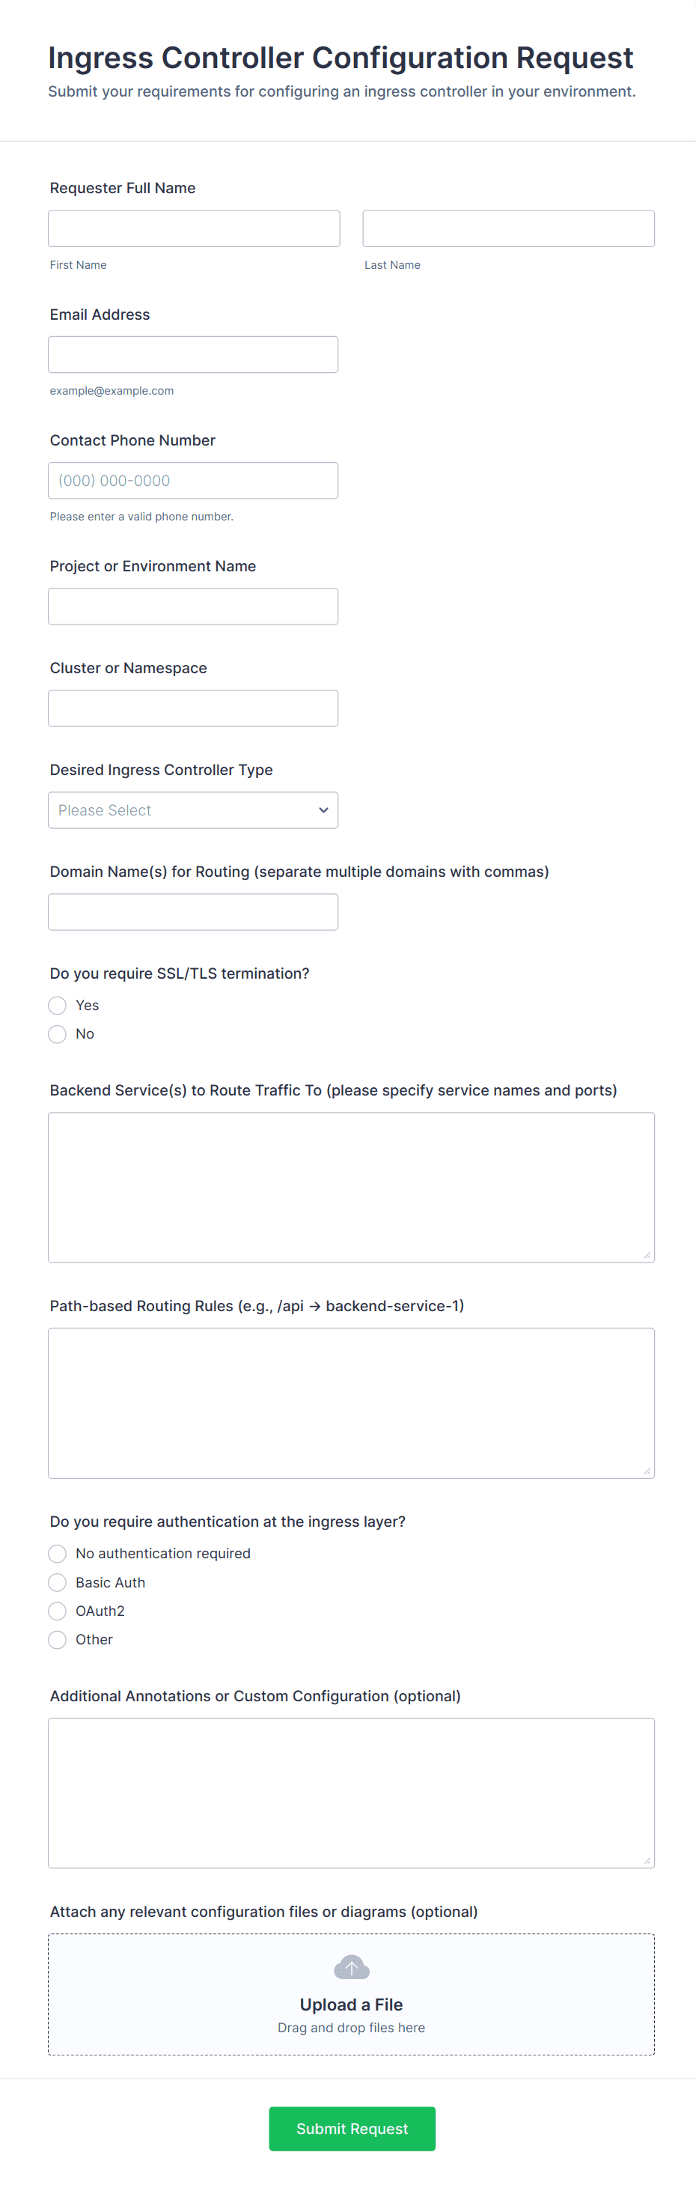Click the Desired Ingress Controller dropdown chevron

pos(323,810)
